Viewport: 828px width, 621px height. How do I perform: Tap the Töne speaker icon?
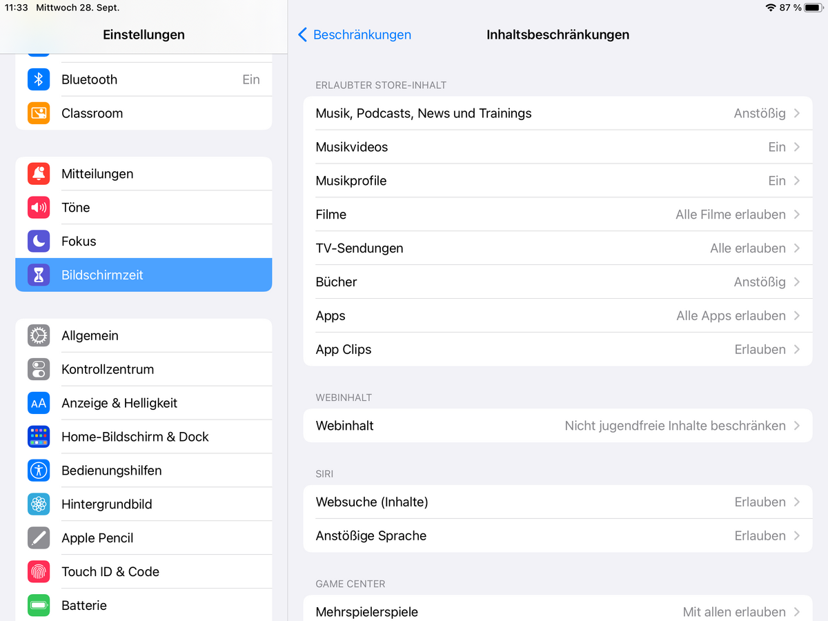click(39, 208)
